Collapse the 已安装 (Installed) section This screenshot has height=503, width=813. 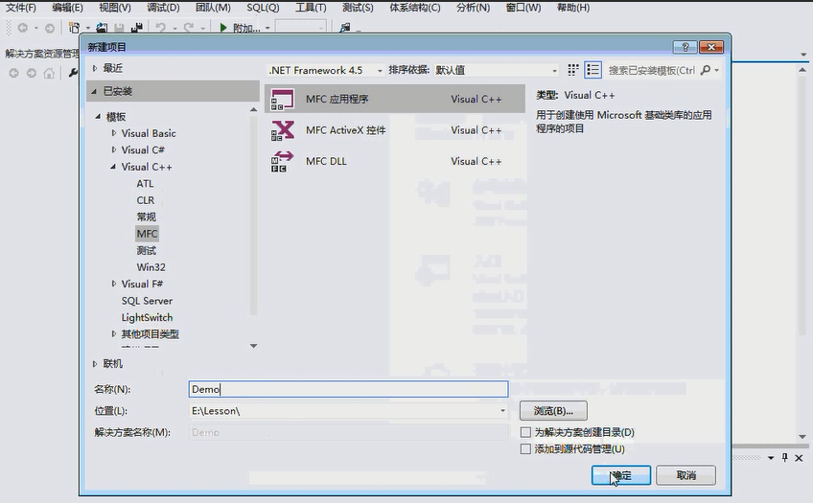pyautogui.click(x=94, y=91)
